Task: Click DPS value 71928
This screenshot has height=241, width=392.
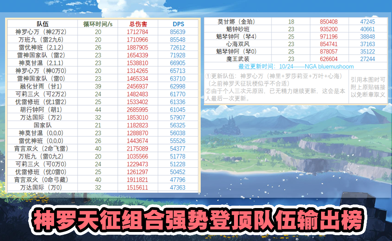Action: point(178,55)
